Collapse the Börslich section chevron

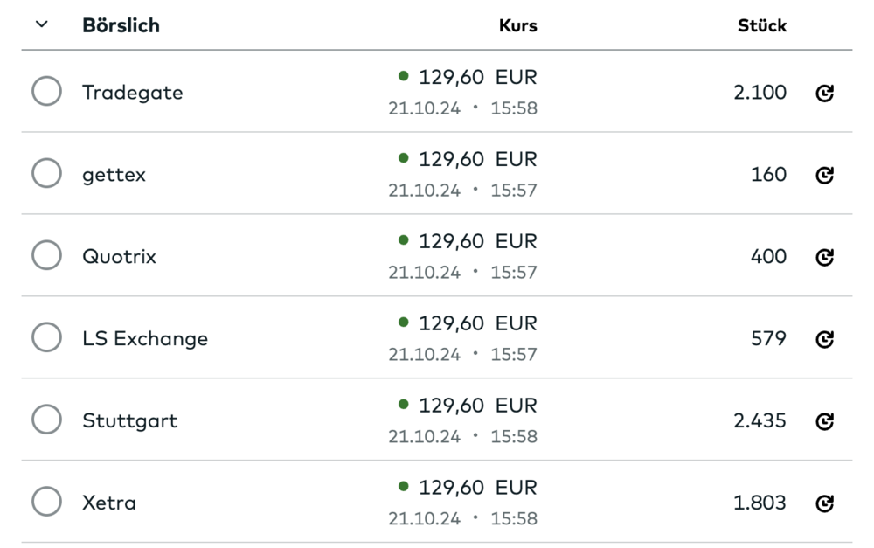[x=42, y=24]
